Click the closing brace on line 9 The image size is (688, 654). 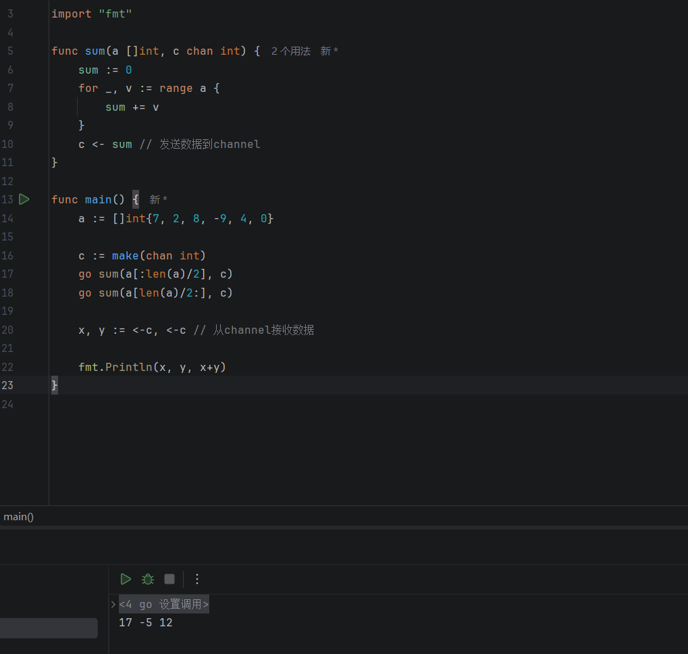coord(82,126)
